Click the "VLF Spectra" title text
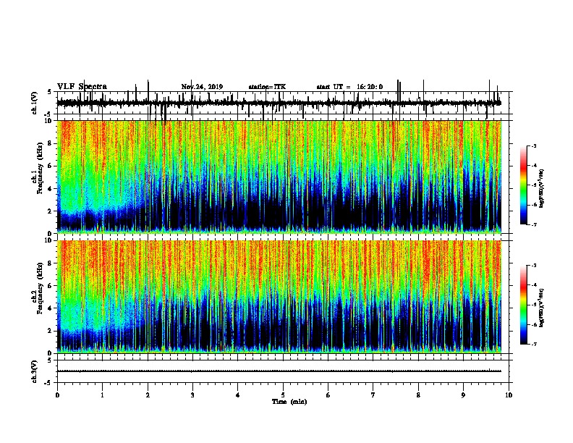The width and height of the screenshot is (573, 443). click(x=82, y=87)
